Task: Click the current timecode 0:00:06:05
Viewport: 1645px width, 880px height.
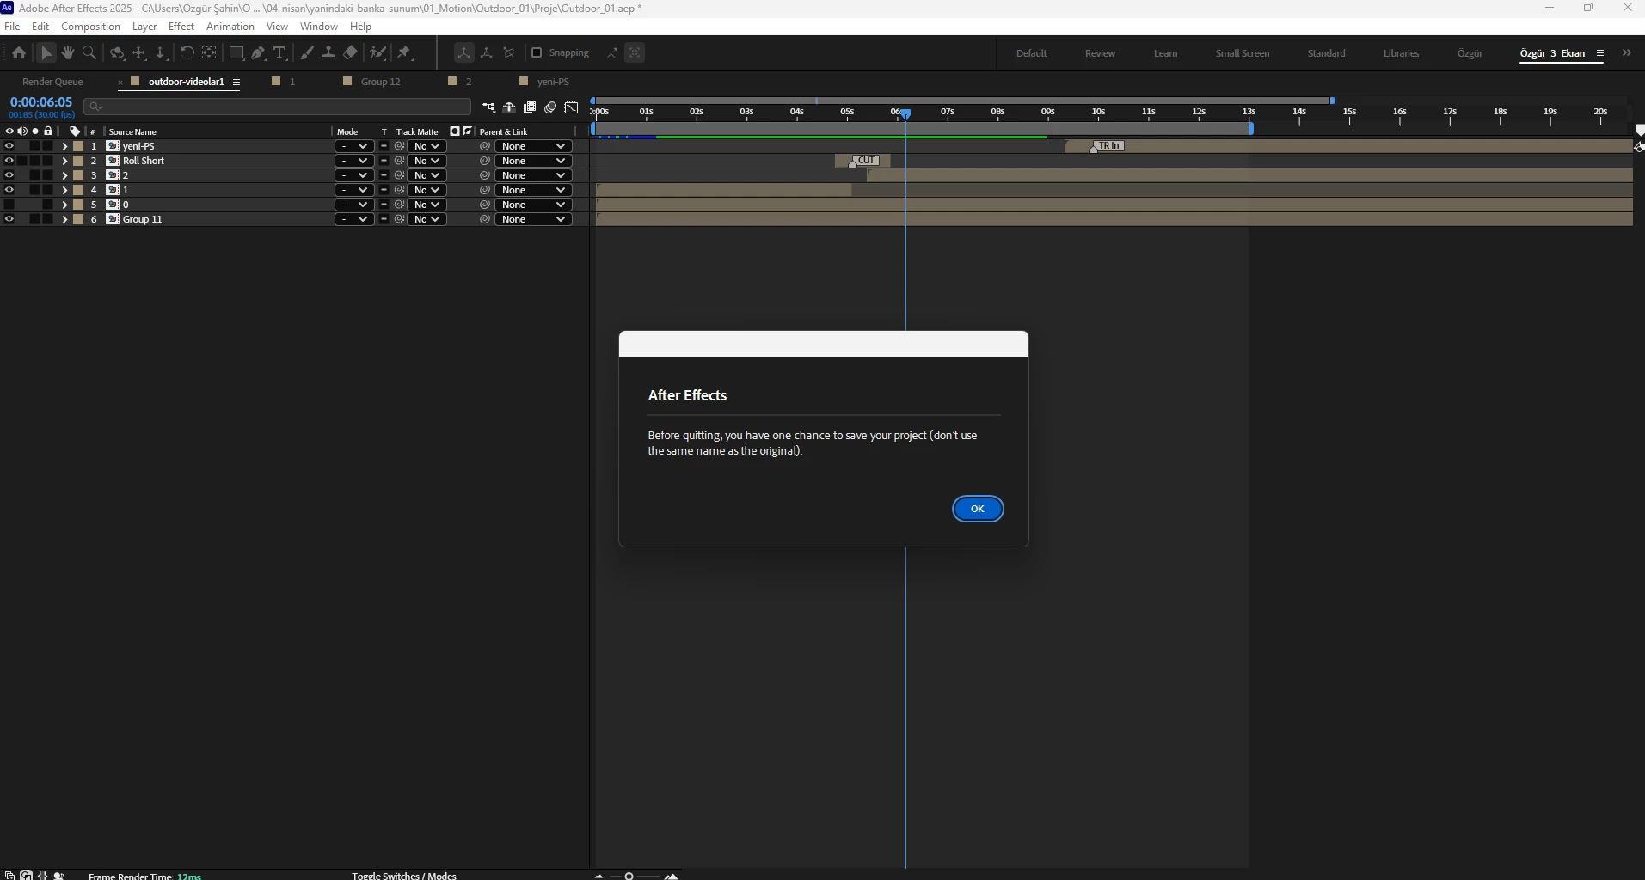Action: 40,102
